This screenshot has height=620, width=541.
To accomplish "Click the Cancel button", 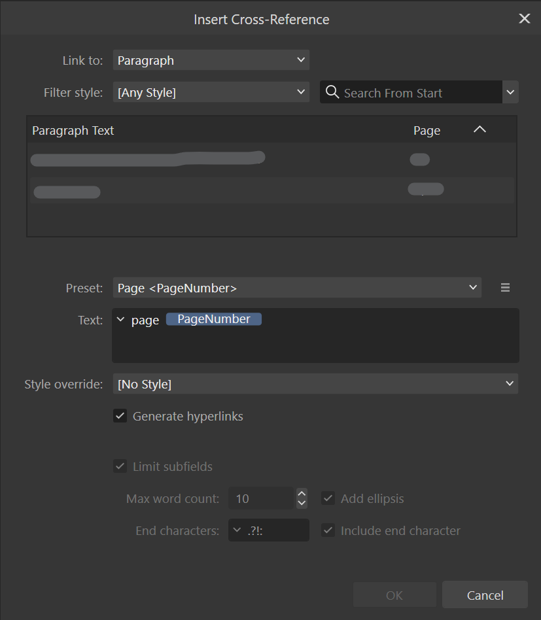I will click(485, 595).
